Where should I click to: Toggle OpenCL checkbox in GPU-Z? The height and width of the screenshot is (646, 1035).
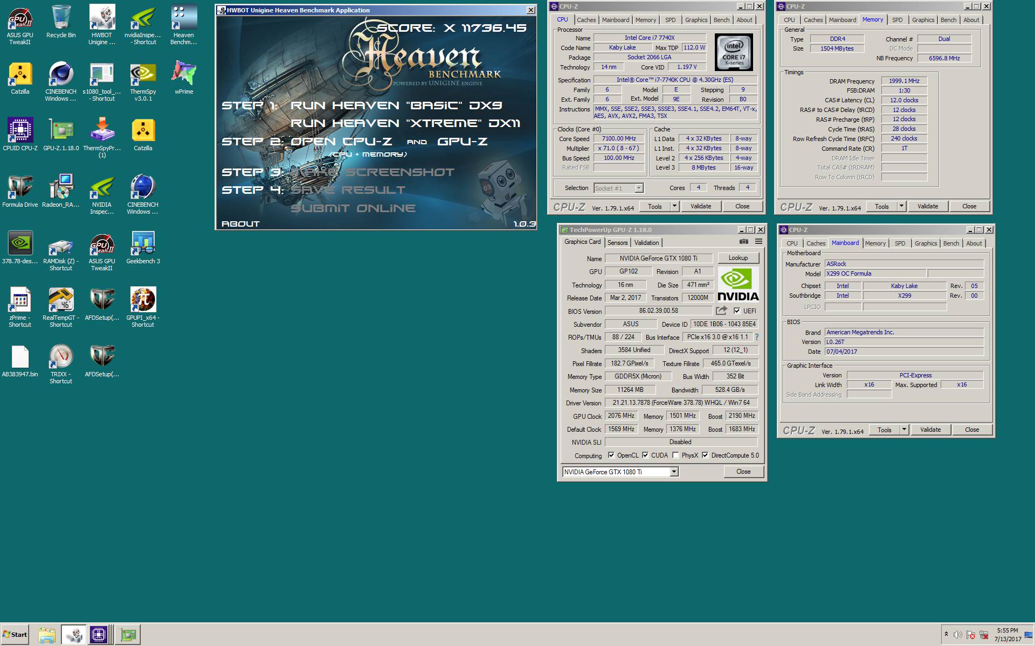pos(611,455)
